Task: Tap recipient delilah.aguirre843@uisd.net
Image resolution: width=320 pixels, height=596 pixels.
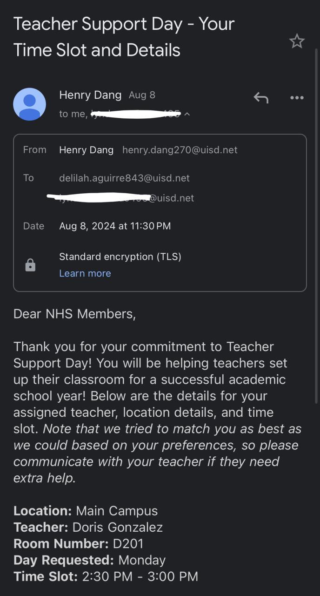Action: click(x=124, y=178)
